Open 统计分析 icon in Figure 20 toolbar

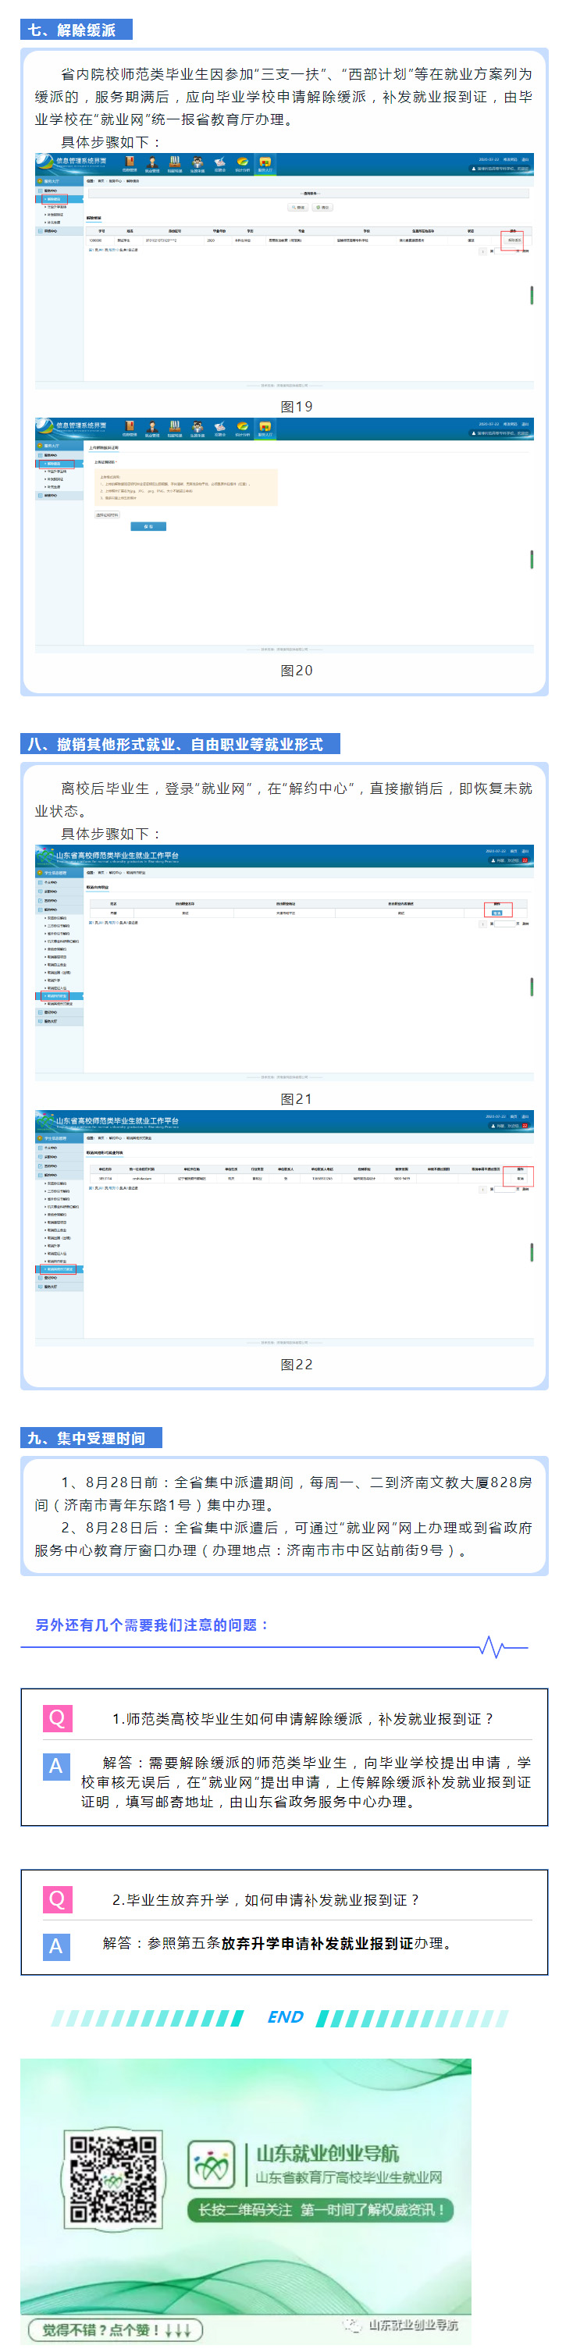tap(243, 429)
